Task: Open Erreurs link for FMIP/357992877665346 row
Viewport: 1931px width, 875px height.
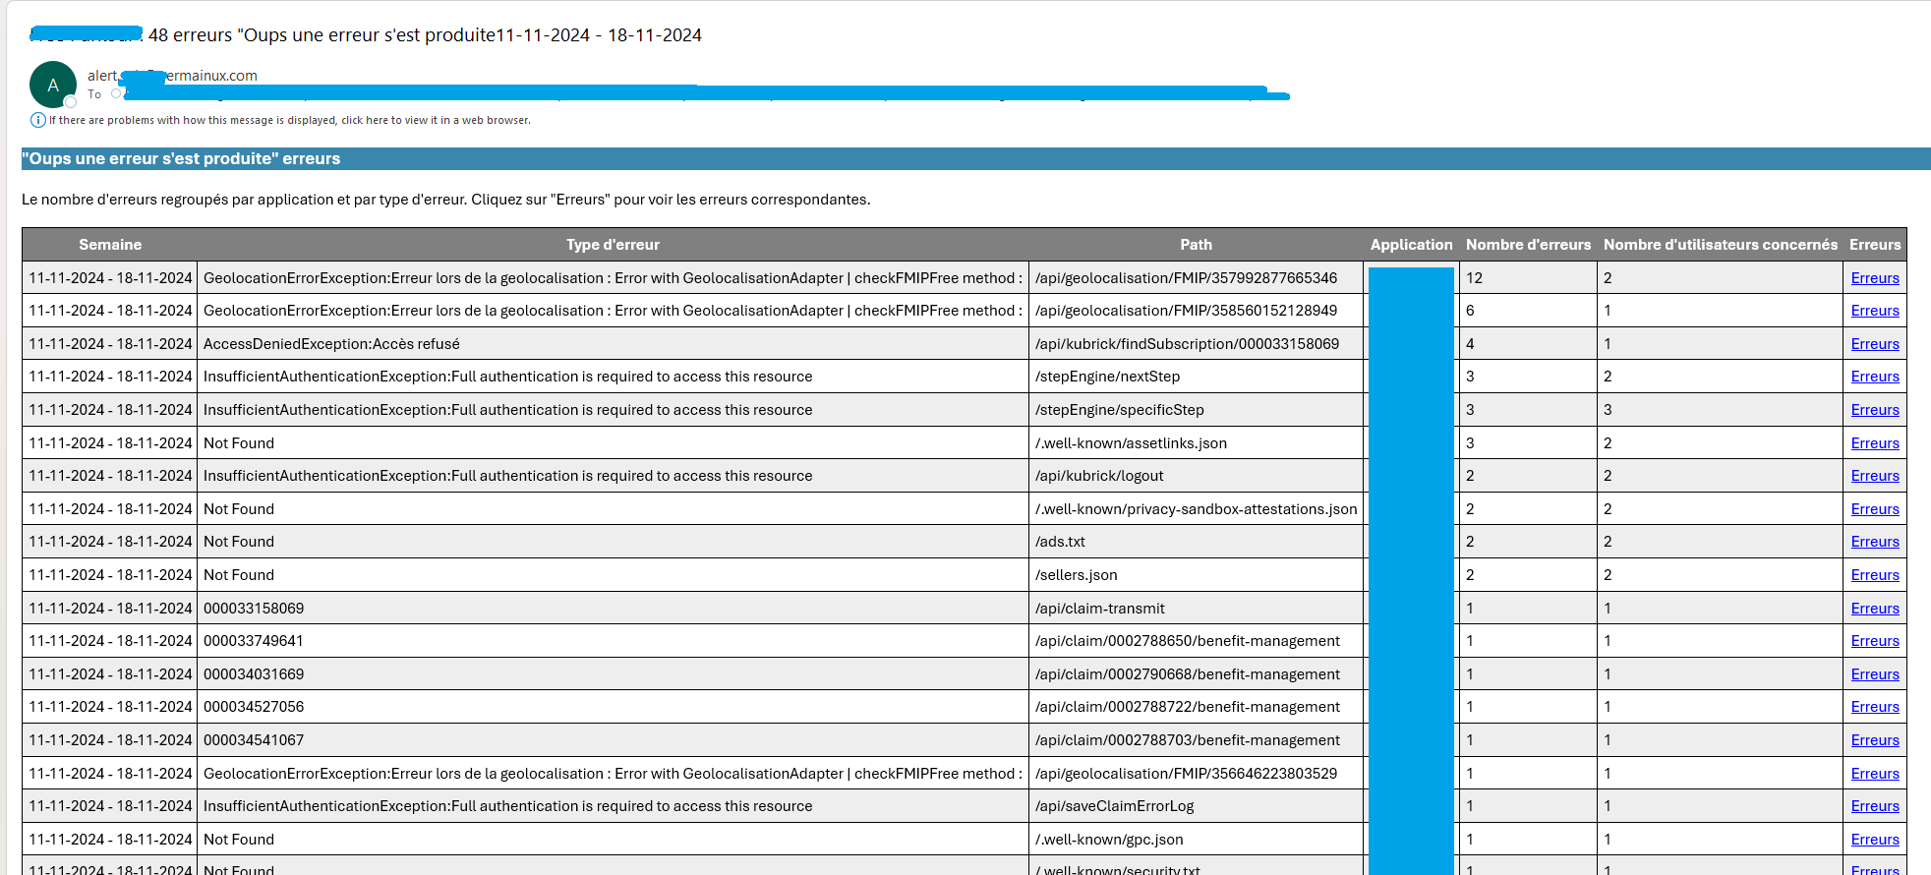Action: [x=1874, y=278]
